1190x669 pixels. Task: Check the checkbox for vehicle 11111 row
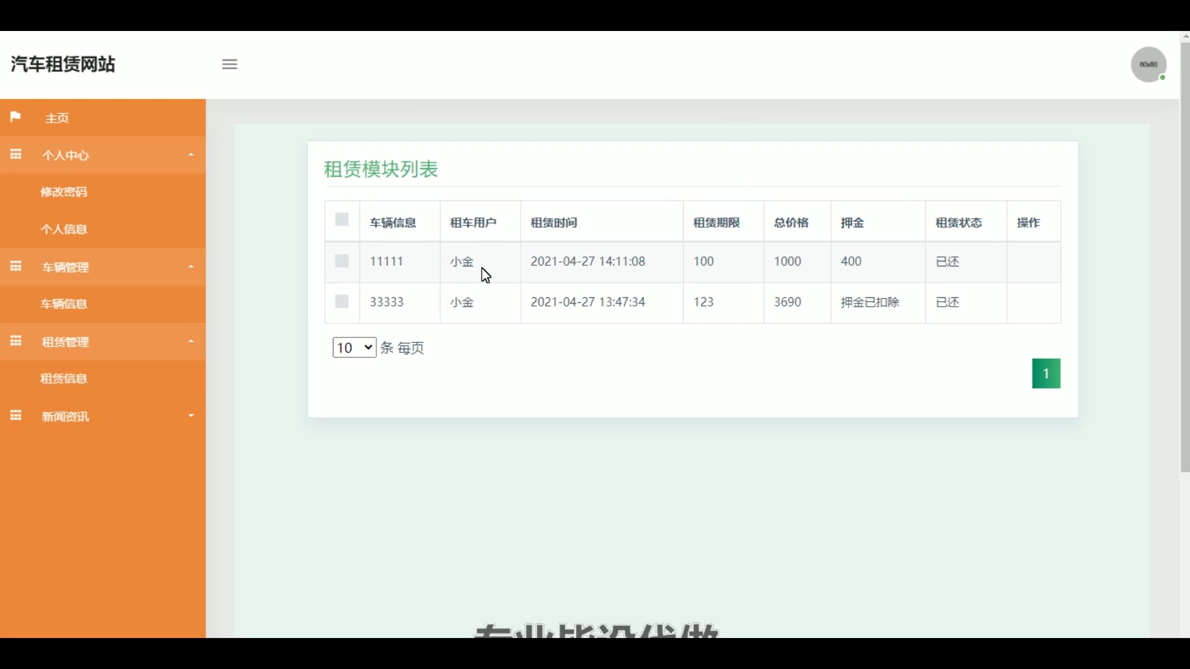coord(342,261)
